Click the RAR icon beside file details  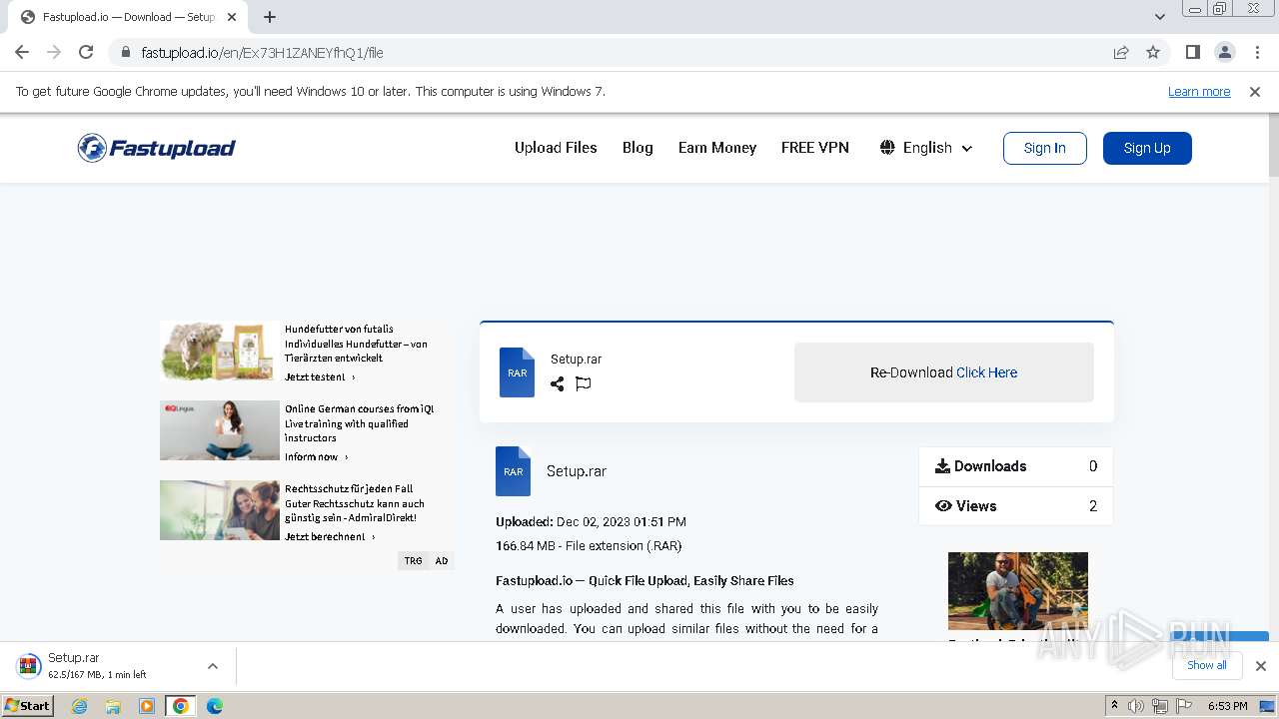click(513, 471)
